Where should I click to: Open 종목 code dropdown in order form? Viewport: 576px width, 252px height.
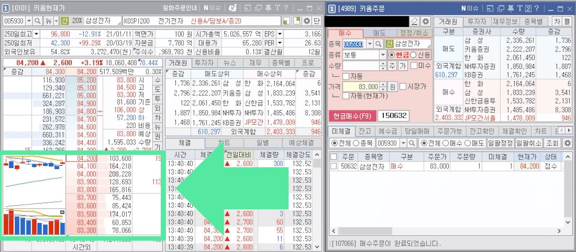(370, 44)
